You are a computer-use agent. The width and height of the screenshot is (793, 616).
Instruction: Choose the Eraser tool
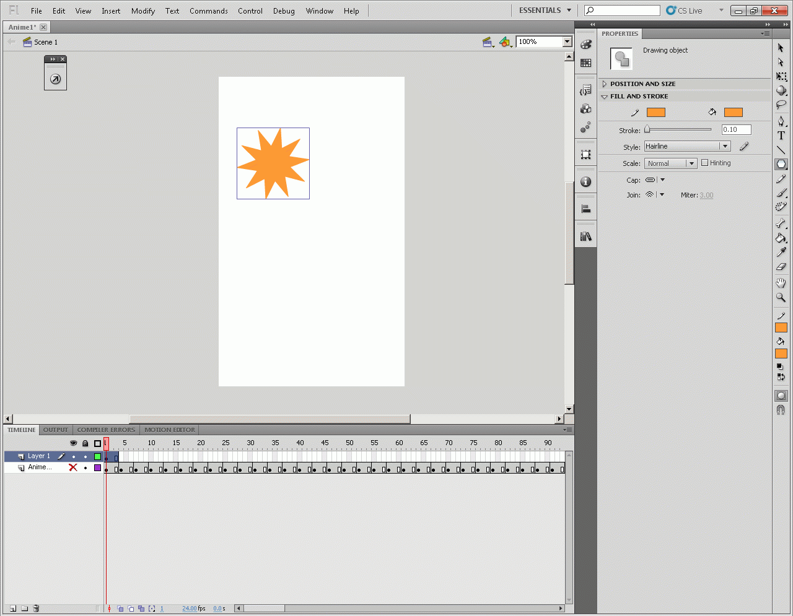(781, 267)
